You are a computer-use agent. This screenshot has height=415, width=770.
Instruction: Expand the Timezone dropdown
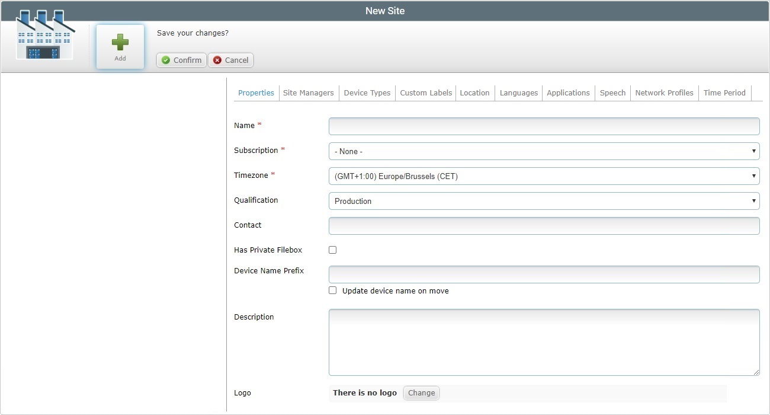point(544,176)
